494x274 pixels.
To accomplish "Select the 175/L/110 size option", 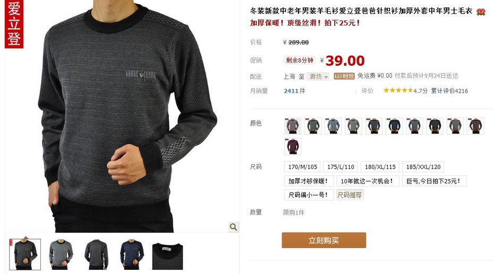I will pos(340,167).
